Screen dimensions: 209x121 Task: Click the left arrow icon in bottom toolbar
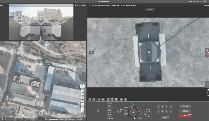click(103, 99)
